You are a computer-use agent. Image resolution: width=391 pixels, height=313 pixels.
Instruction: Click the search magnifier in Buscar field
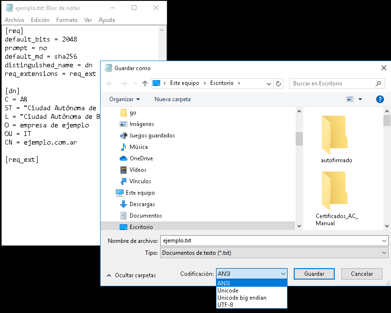379,83
